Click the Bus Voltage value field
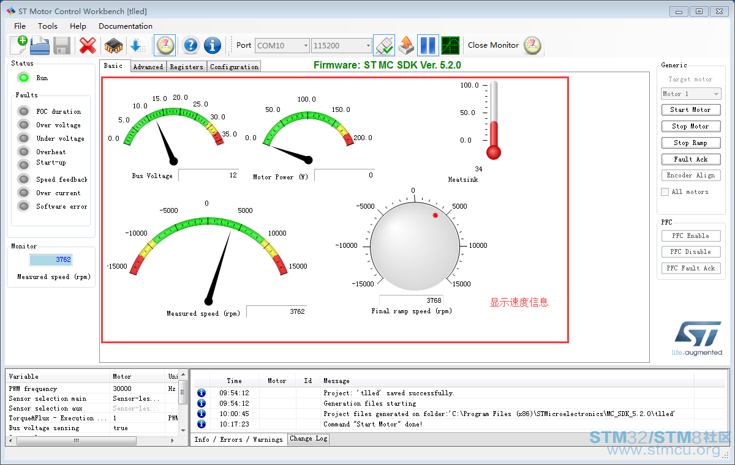The width and height of the screenshot is (735, 465). pyautogui.click(x=208, y=175)
